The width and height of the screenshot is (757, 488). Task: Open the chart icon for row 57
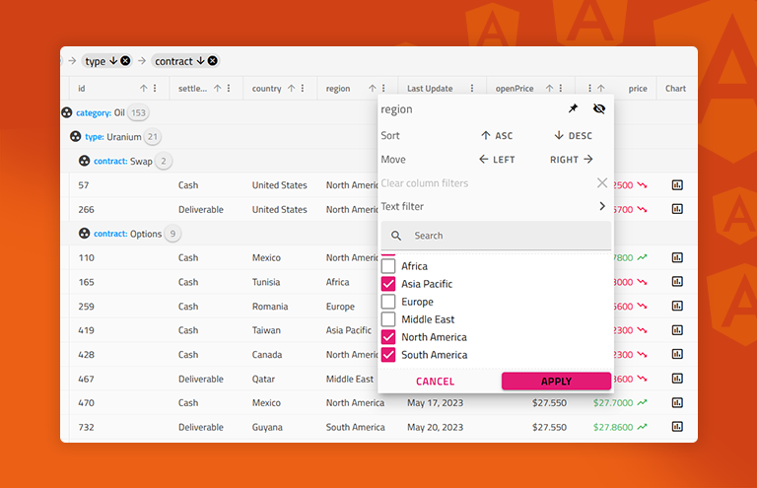(677, 185)
